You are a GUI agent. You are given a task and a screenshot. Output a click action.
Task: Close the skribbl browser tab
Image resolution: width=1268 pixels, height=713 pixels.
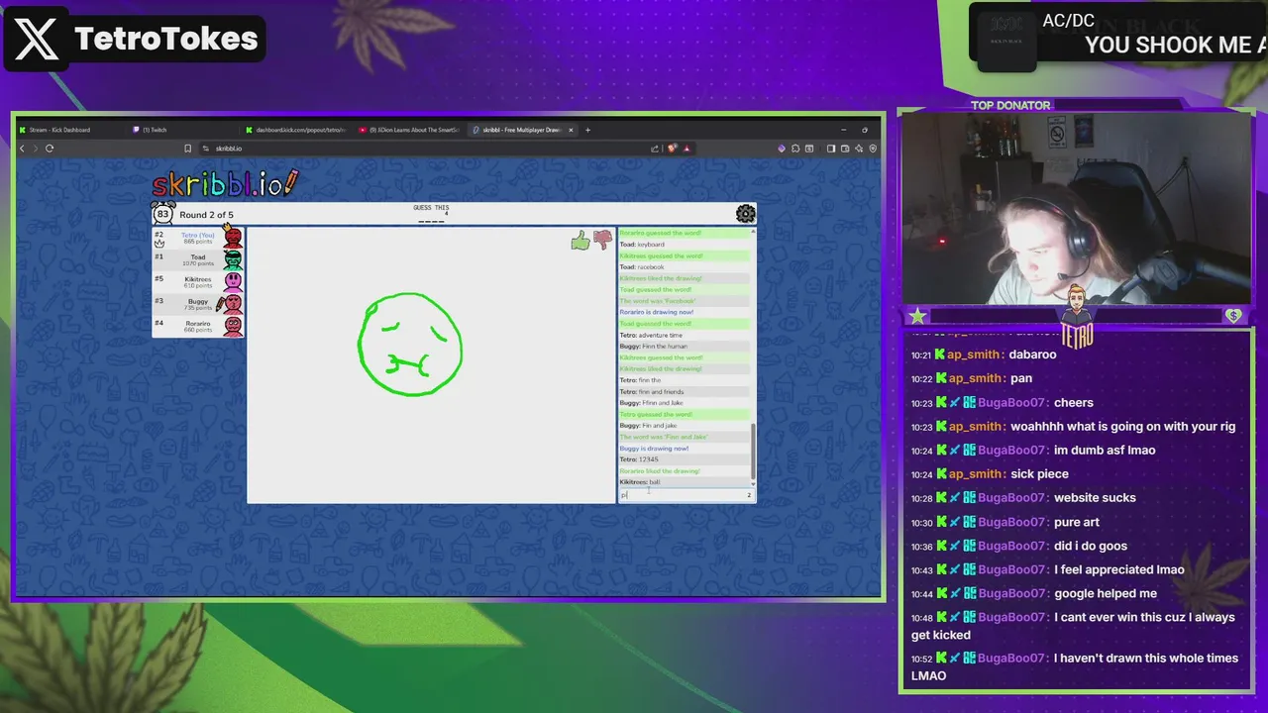(572, 130)
